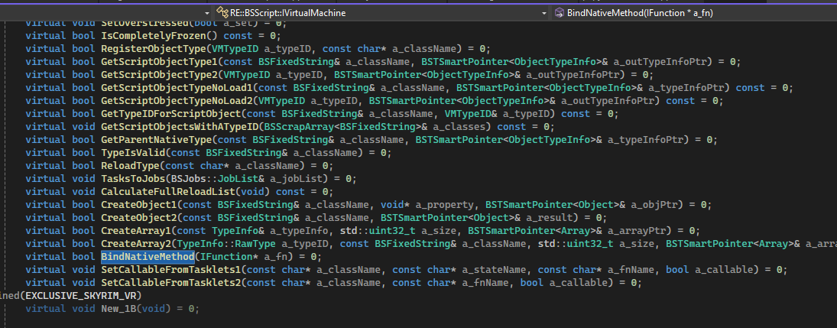837x328 pixels.
Task: Click the ReloadType function name
Action: [x=131, y=165]
